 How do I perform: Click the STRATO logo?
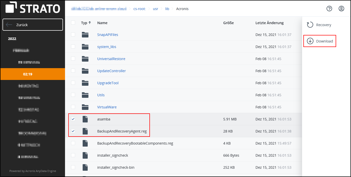pyautogui.click(x=33, y=8)
